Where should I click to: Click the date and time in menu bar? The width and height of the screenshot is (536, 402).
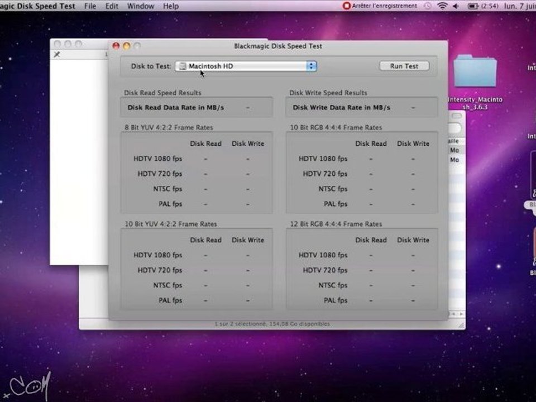point(520,6)
